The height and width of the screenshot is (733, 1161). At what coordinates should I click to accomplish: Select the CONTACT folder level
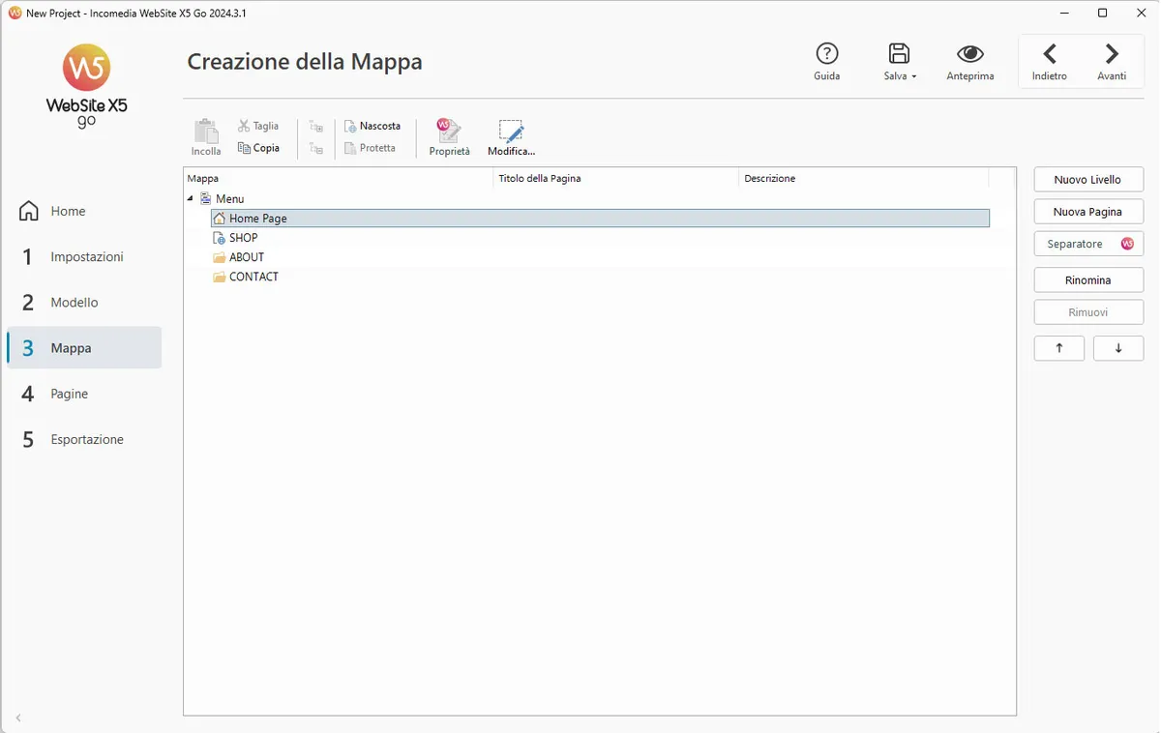(x=253, y=277)
